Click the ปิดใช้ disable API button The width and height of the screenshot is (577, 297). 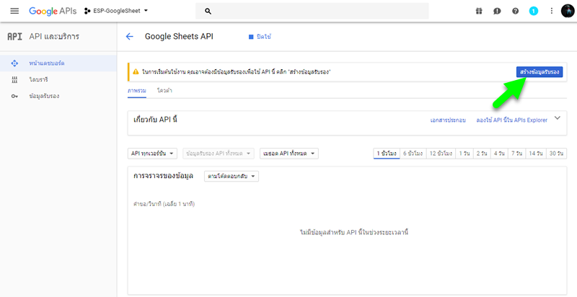click(x=260, y=37)
